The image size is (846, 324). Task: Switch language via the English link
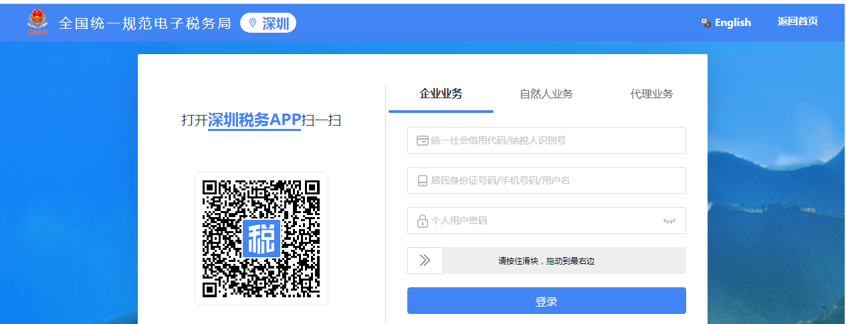(732, 23)
